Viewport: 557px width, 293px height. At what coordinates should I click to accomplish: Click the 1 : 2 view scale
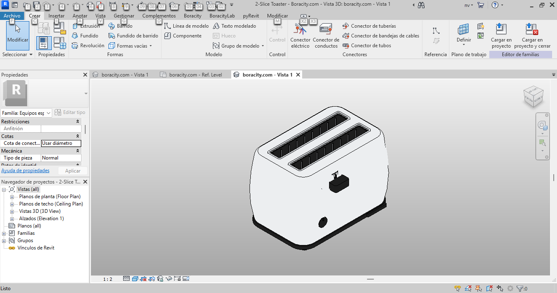point(108,279)
